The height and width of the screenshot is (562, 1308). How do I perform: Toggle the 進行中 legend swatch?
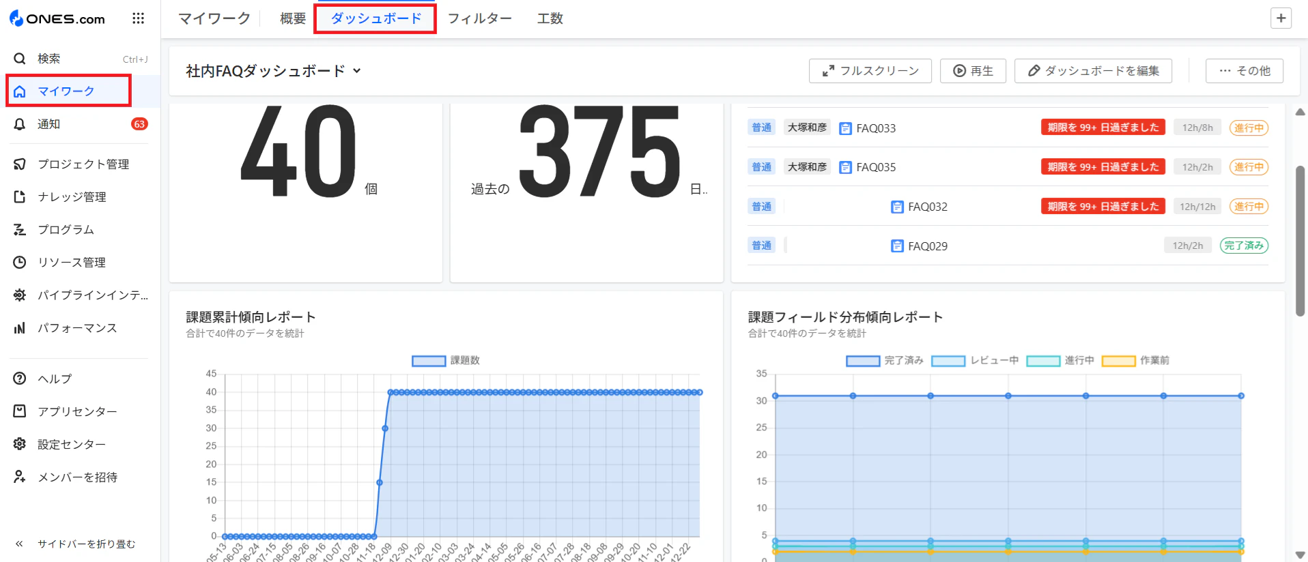click(x=1043, y=361)
